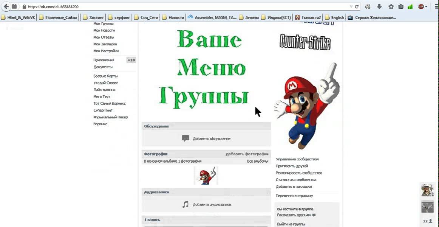Open the URL history dropdown arrow
Image resolution: width=439 pixels, height=227 pixels.
[351, 6]
